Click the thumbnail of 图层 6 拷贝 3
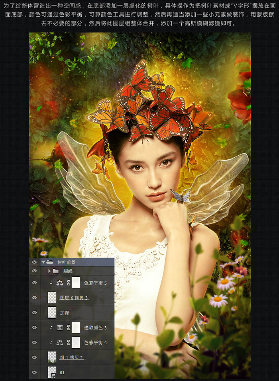 (52, 298)
